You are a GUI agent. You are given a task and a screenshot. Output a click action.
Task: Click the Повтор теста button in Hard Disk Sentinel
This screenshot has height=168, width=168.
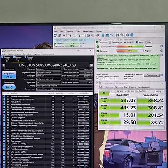click(x=152, y=75)
